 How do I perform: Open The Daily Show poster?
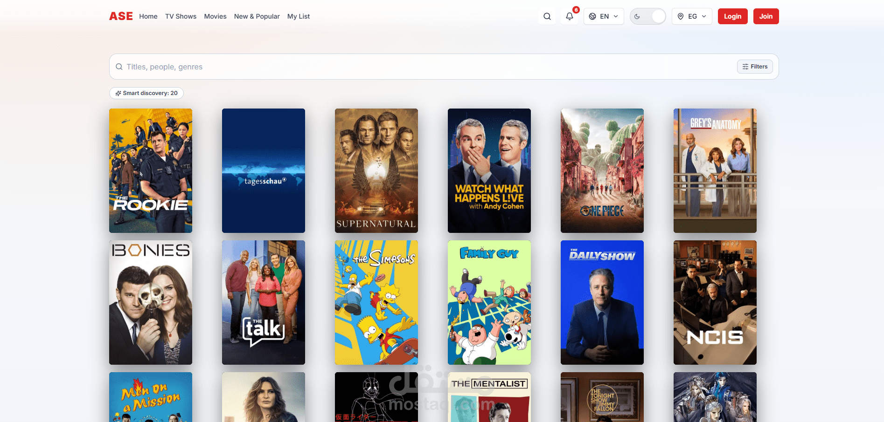click(602, 302)
